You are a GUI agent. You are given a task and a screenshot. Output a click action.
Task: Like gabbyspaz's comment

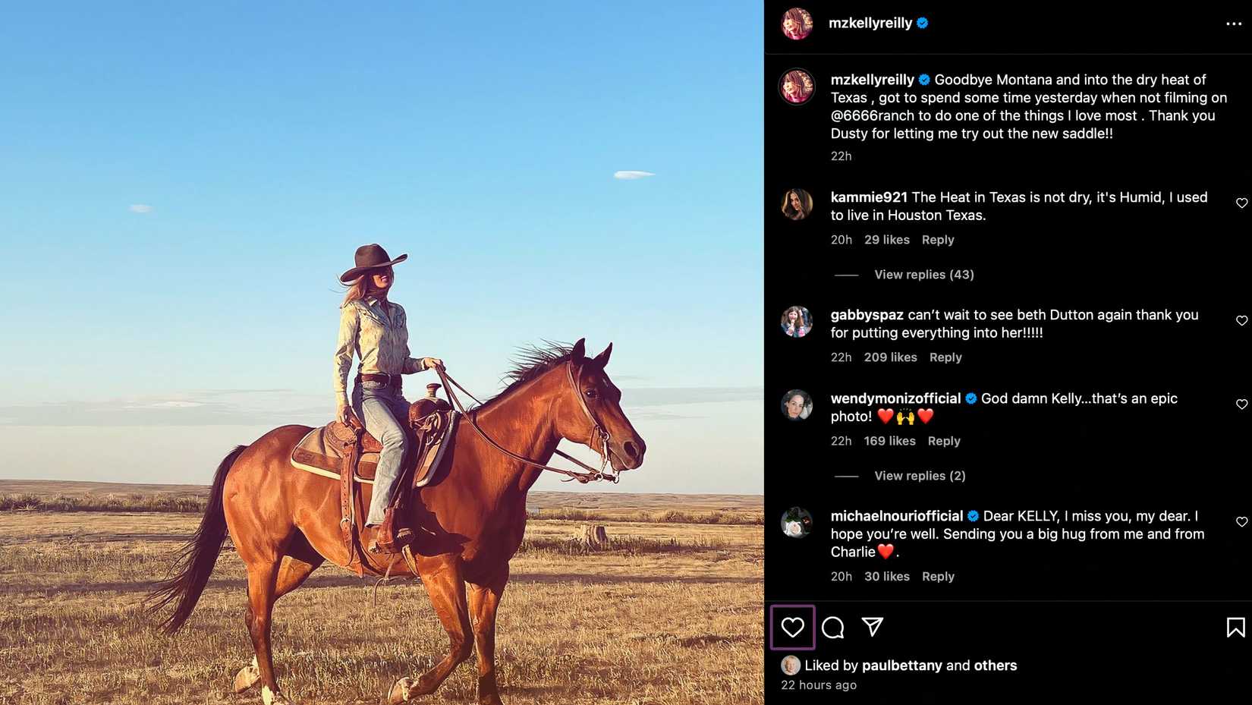tap(1241, 321)
